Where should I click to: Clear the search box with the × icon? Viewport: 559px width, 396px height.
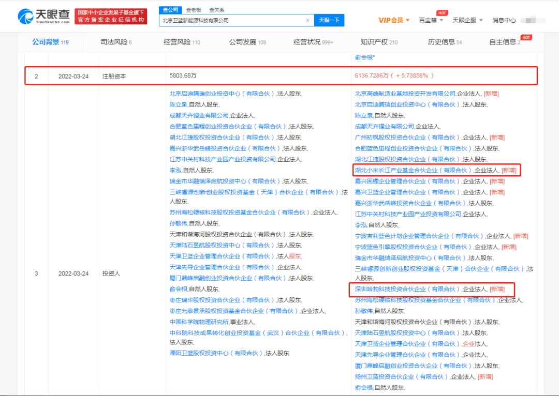point(308,20)
